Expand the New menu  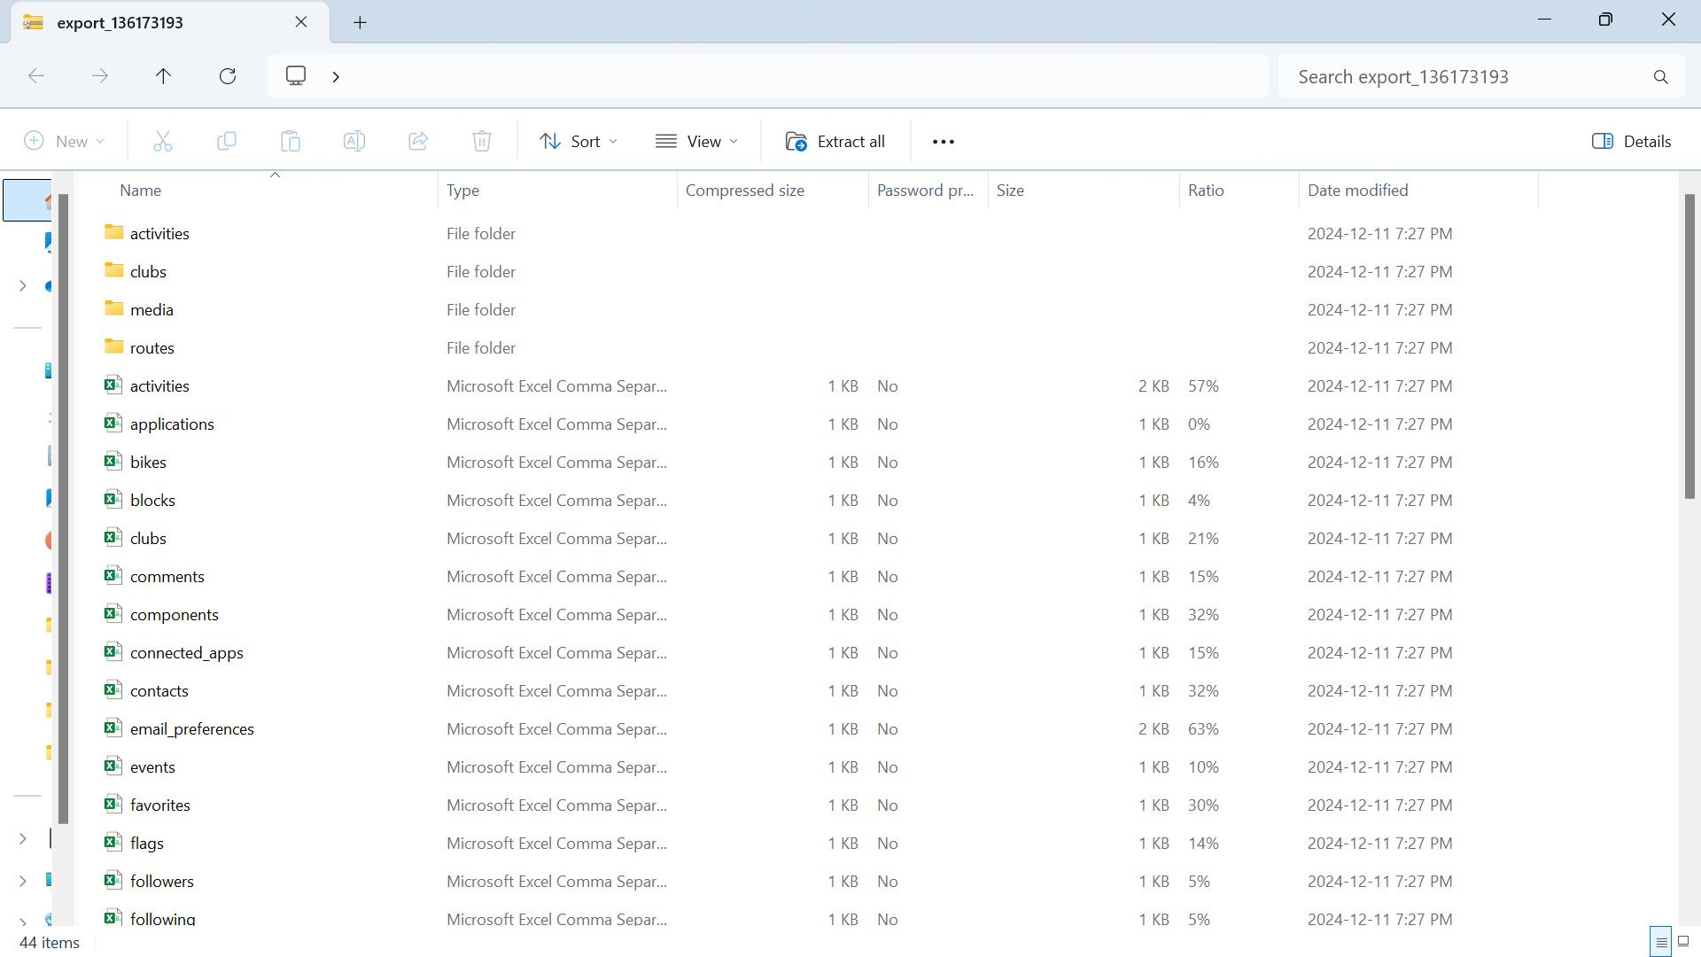64,141
